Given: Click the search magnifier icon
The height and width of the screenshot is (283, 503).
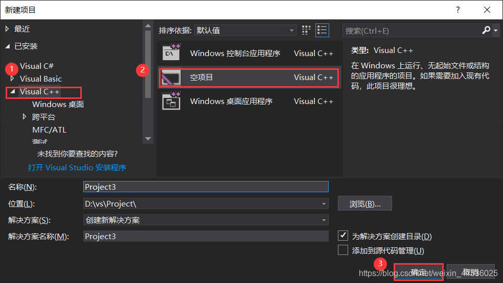Looking at the screenshot, I should 486,31.
